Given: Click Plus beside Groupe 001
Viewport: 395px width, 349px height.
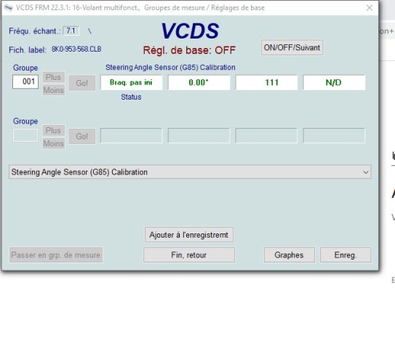Looking at the screenshot, I should [54, 77].
